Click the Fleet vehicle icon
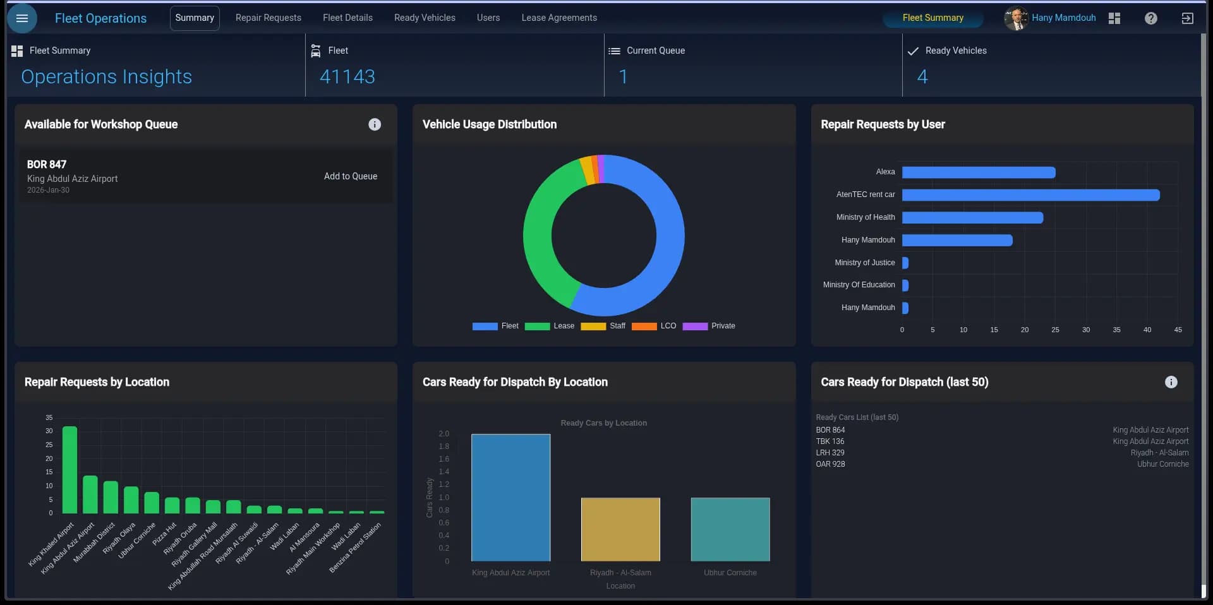This screenshot has width=1213, height=605. point(315,51)
